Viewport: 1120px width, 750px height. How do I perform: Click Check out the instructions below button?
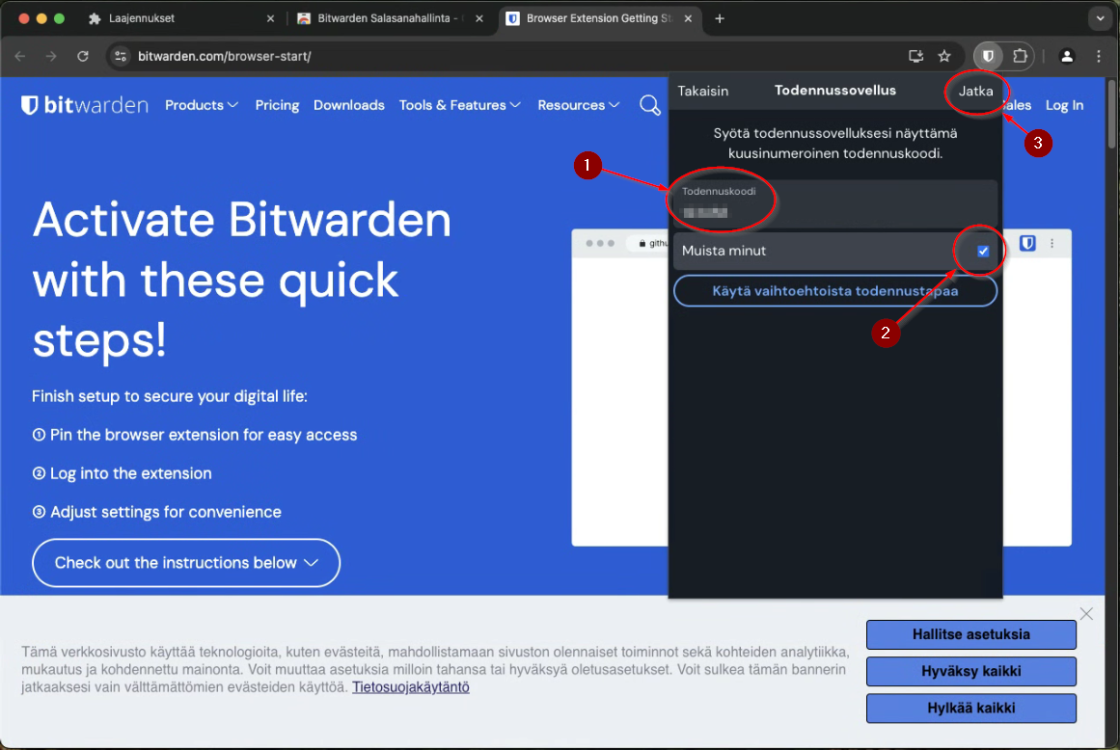click(186, 562)
